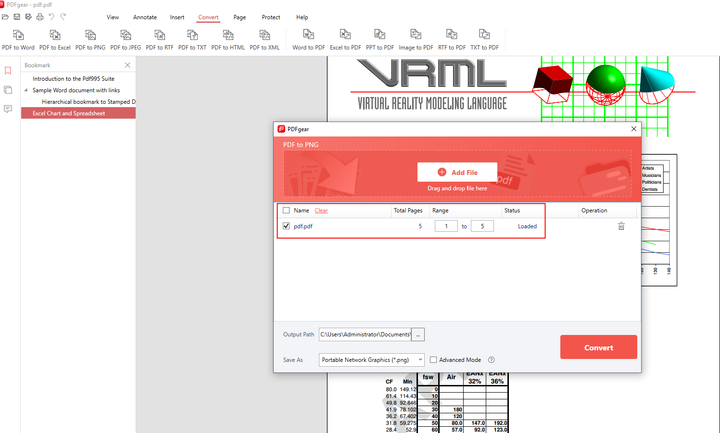720x433 pixels.
Task: Click the Loaded status text
Action: click(527, 226)
